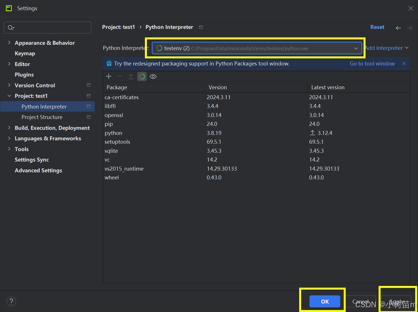Select Project Structure in sidebar

pos(42,117)
